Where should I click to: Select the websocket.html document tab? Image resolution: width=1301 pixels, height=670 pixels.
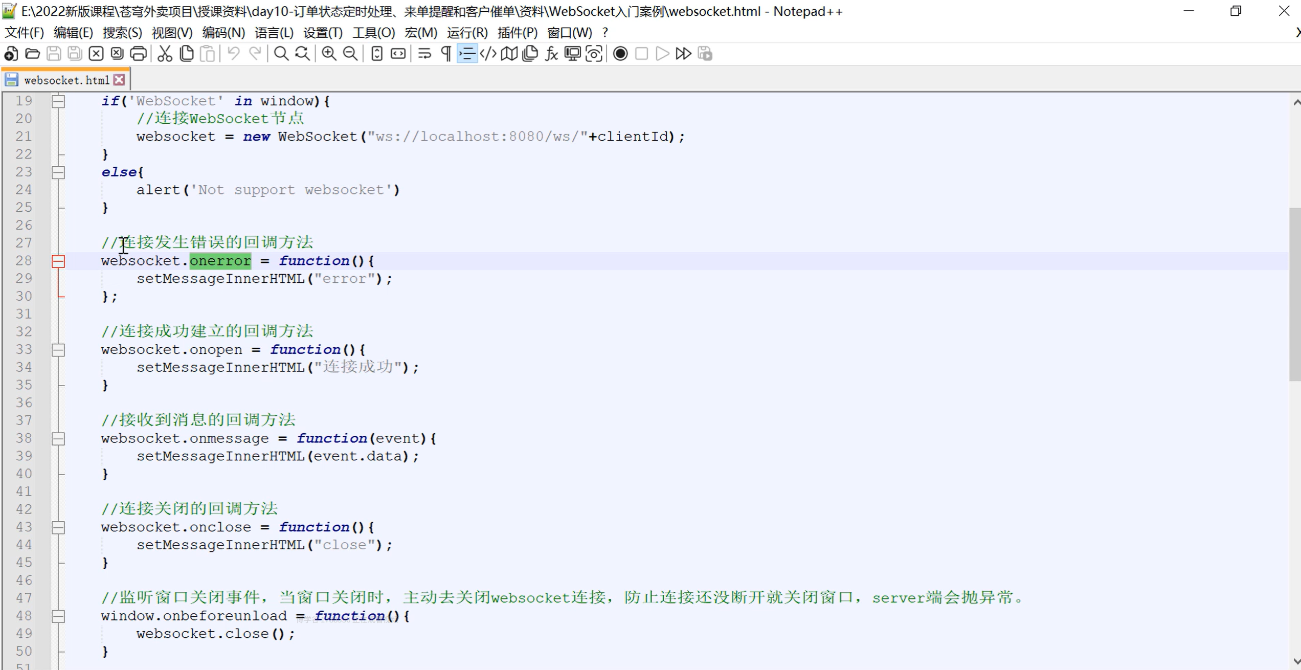pos(66,80)
